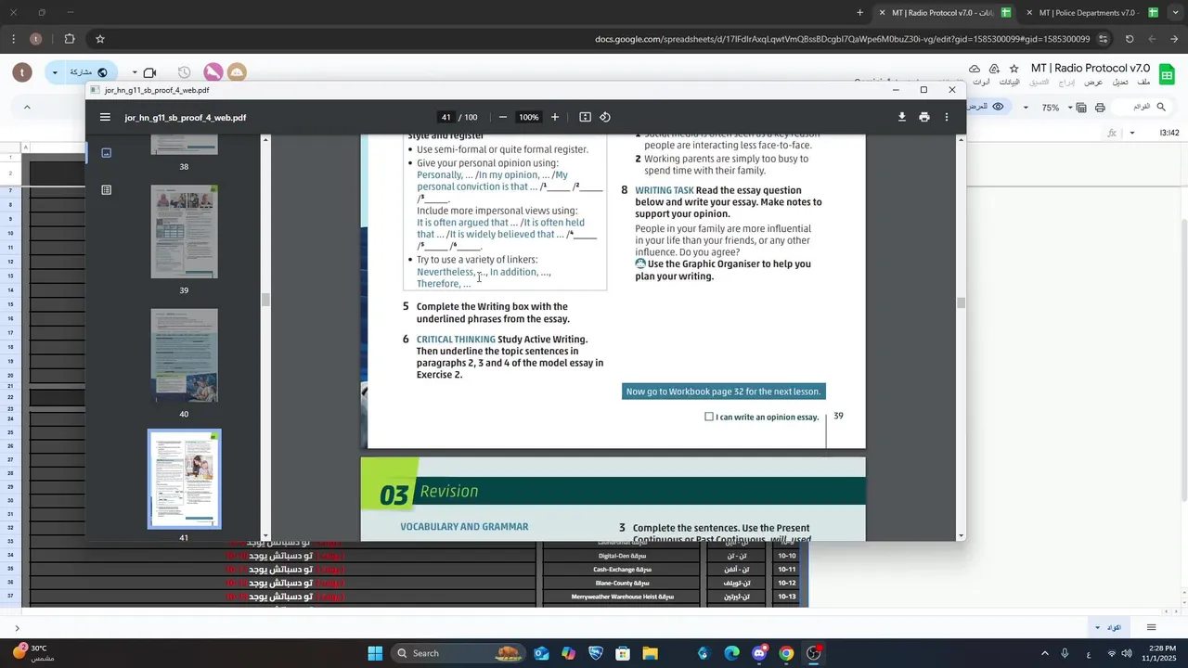Image resolution: width=1188 pixels, height=668 pixels.
Task: Open the ملف (File) menu
Action: pyautogui.click(x=1143, y=83)
